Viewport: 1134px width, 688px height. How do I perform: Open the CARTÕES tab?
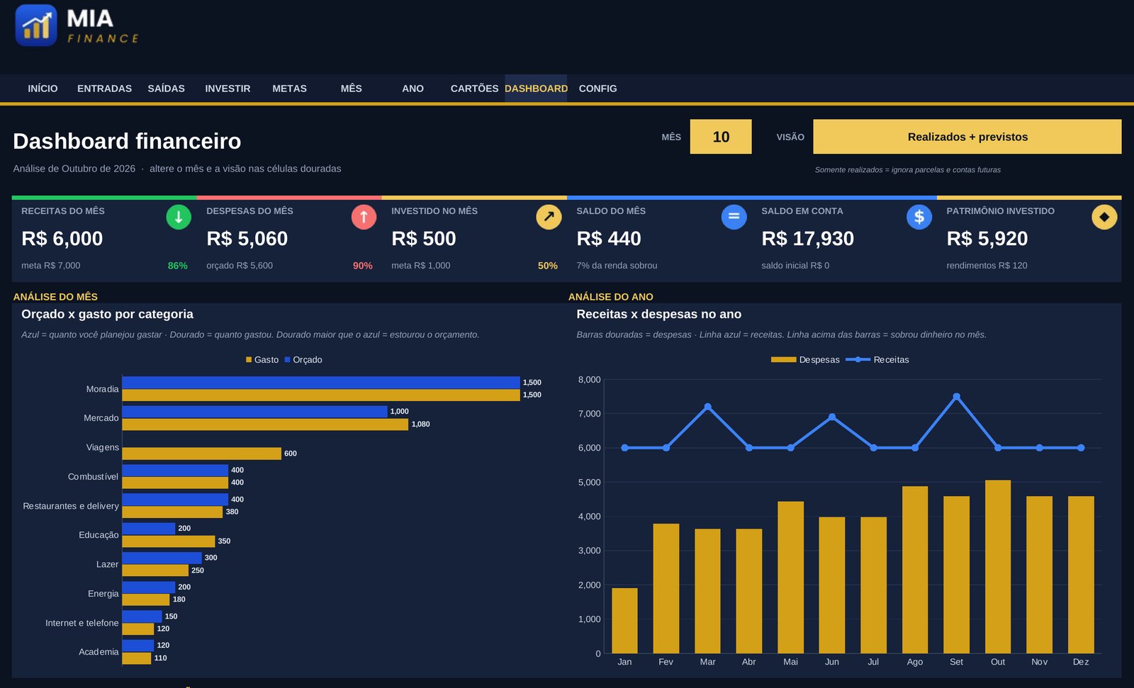(x=474, y=89)
